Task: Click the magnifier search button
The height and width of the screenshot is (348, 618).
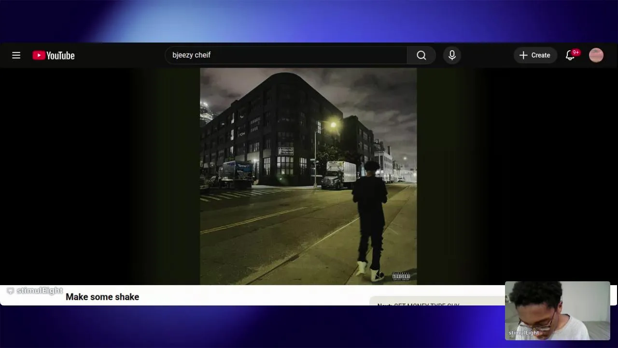Action: (421, 55)
